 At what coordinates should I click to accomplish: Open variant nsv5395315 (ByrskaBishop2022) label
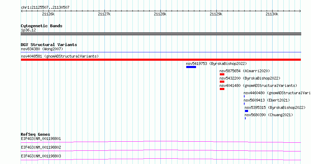coord(275,107)
